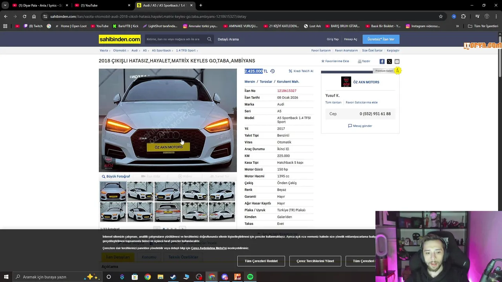Open Chrome home page button
The height and width of the screenshot is (282, 502).
pyautogui.click(x=34, y=16)
